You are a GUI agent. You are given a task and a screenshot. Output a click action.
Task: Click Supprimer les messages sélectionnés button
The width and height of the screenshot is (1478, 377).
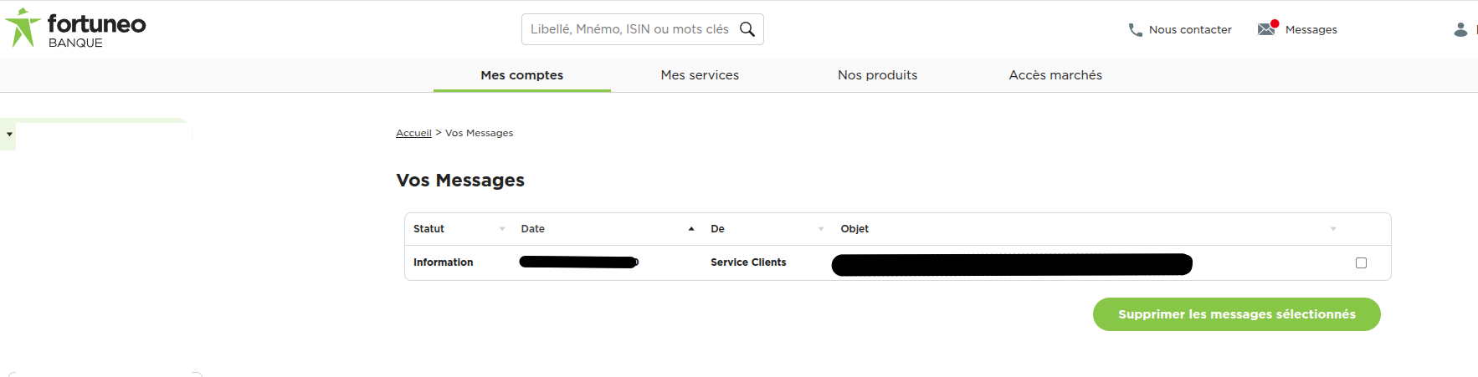(x=1236, y=314)
